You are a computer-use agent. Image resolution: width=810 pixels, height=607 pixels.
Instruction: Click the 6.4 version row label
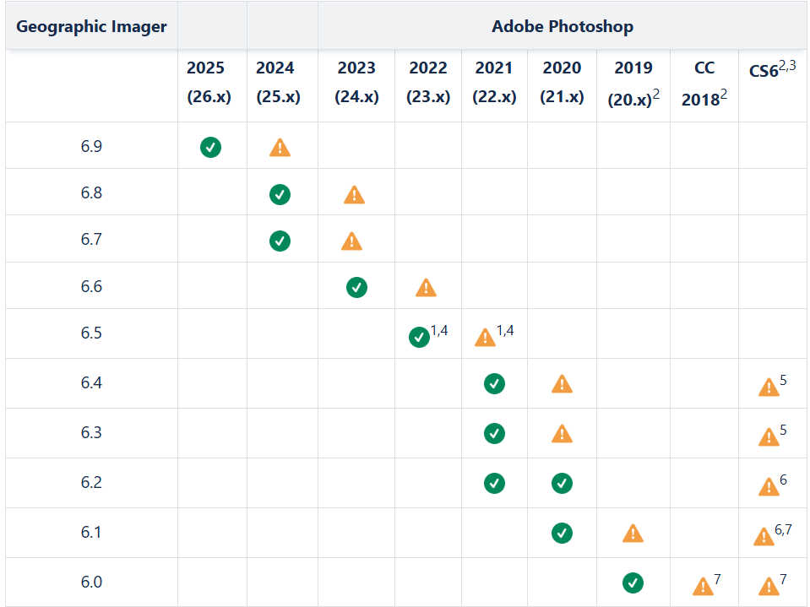91,383
